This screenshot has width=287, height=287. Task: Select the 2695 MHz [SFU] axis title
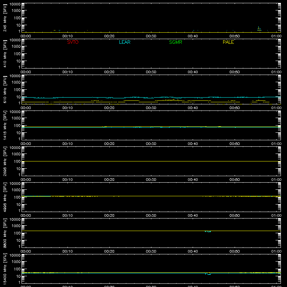pyautogui.click(x=5, y=161)
